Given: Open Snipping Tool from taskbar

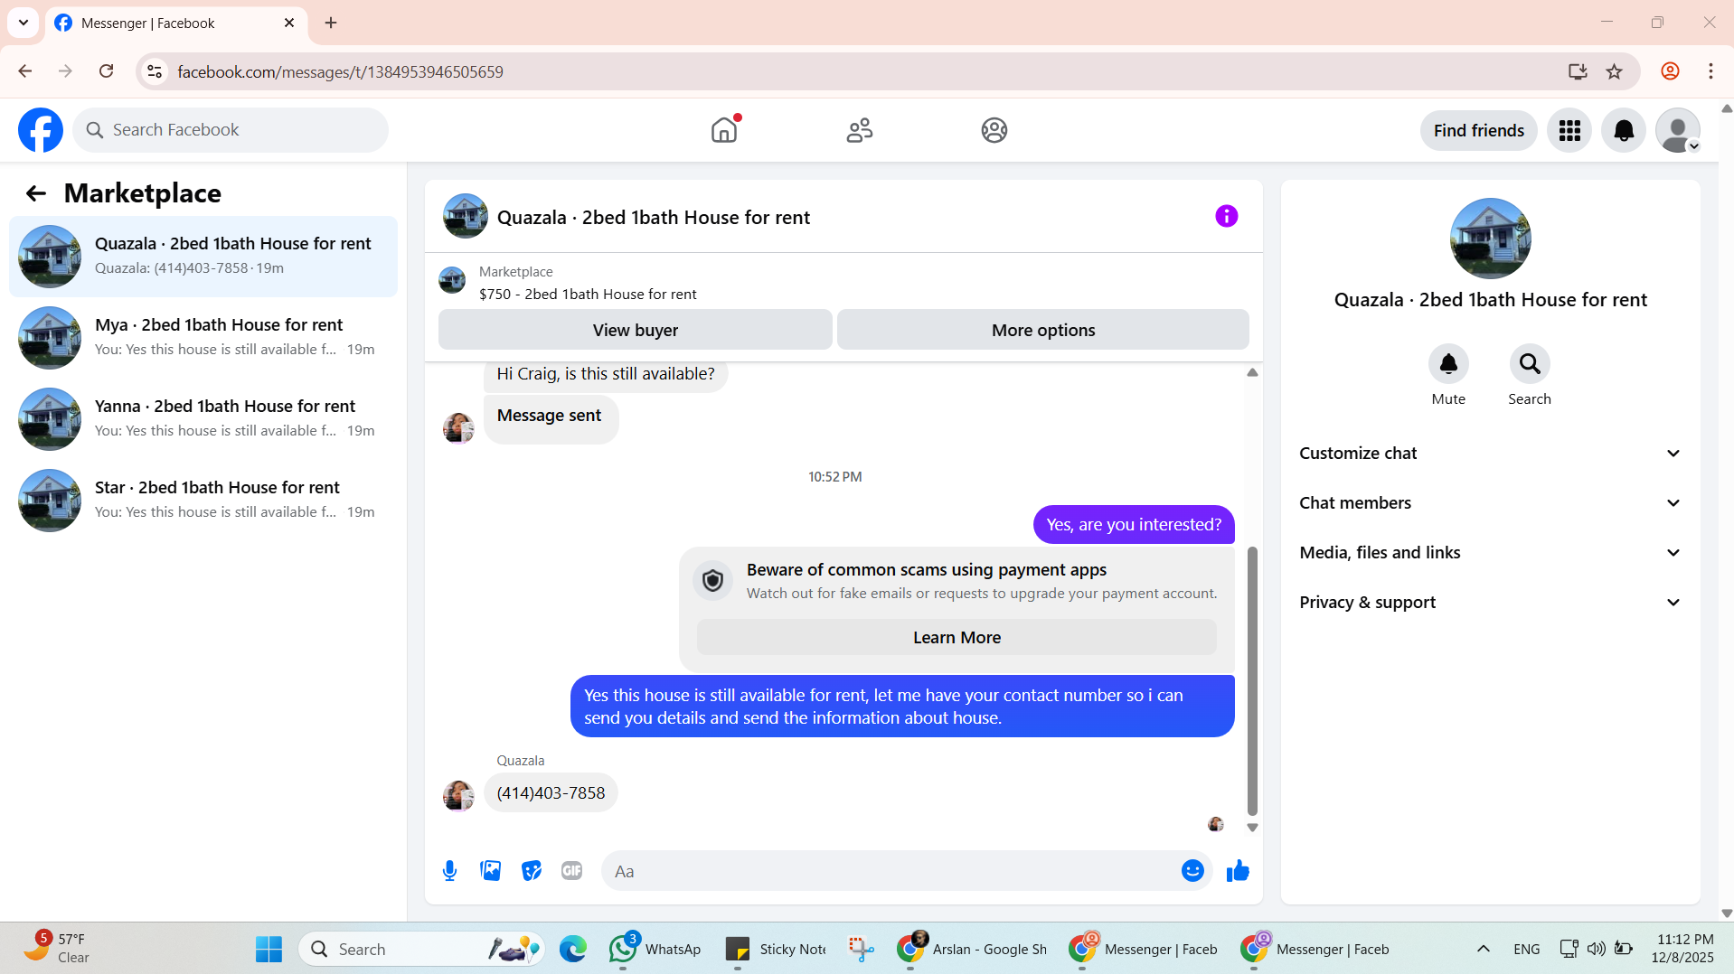Looking at the screenshot, I should coord(861,949).
